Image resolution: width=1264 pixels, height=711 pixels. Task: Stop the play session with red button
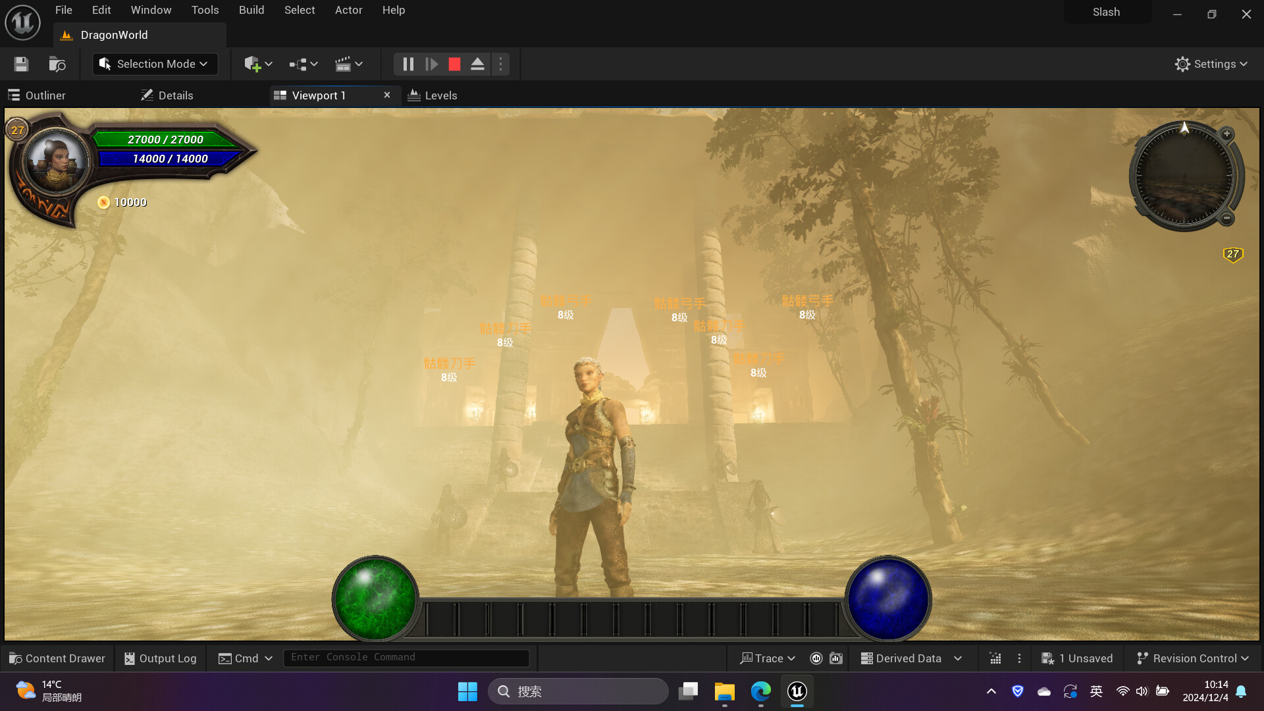click(x=454, y=64)
